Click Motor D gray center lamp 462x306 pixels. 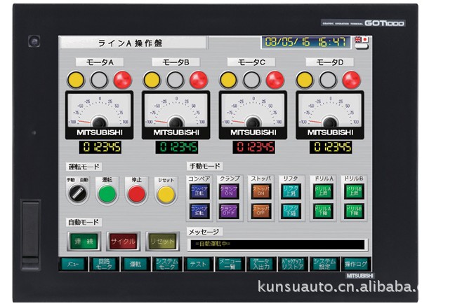point(328,80)
